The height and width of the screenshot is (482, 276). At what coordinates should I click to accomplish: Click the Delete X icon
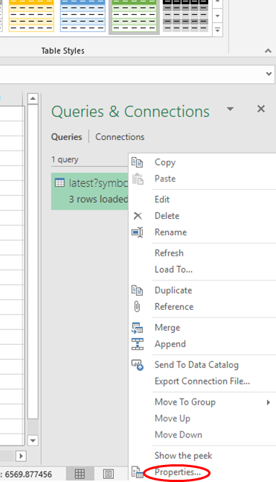point(138,216)
